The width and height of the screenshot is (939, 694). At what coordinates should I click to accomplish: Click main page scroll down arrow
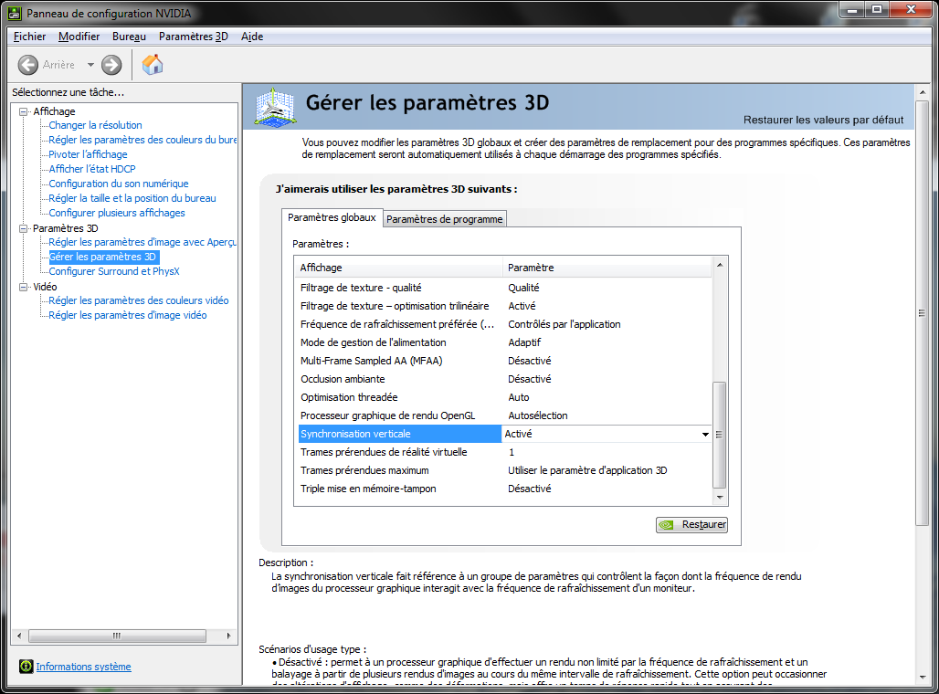point(923,678)
